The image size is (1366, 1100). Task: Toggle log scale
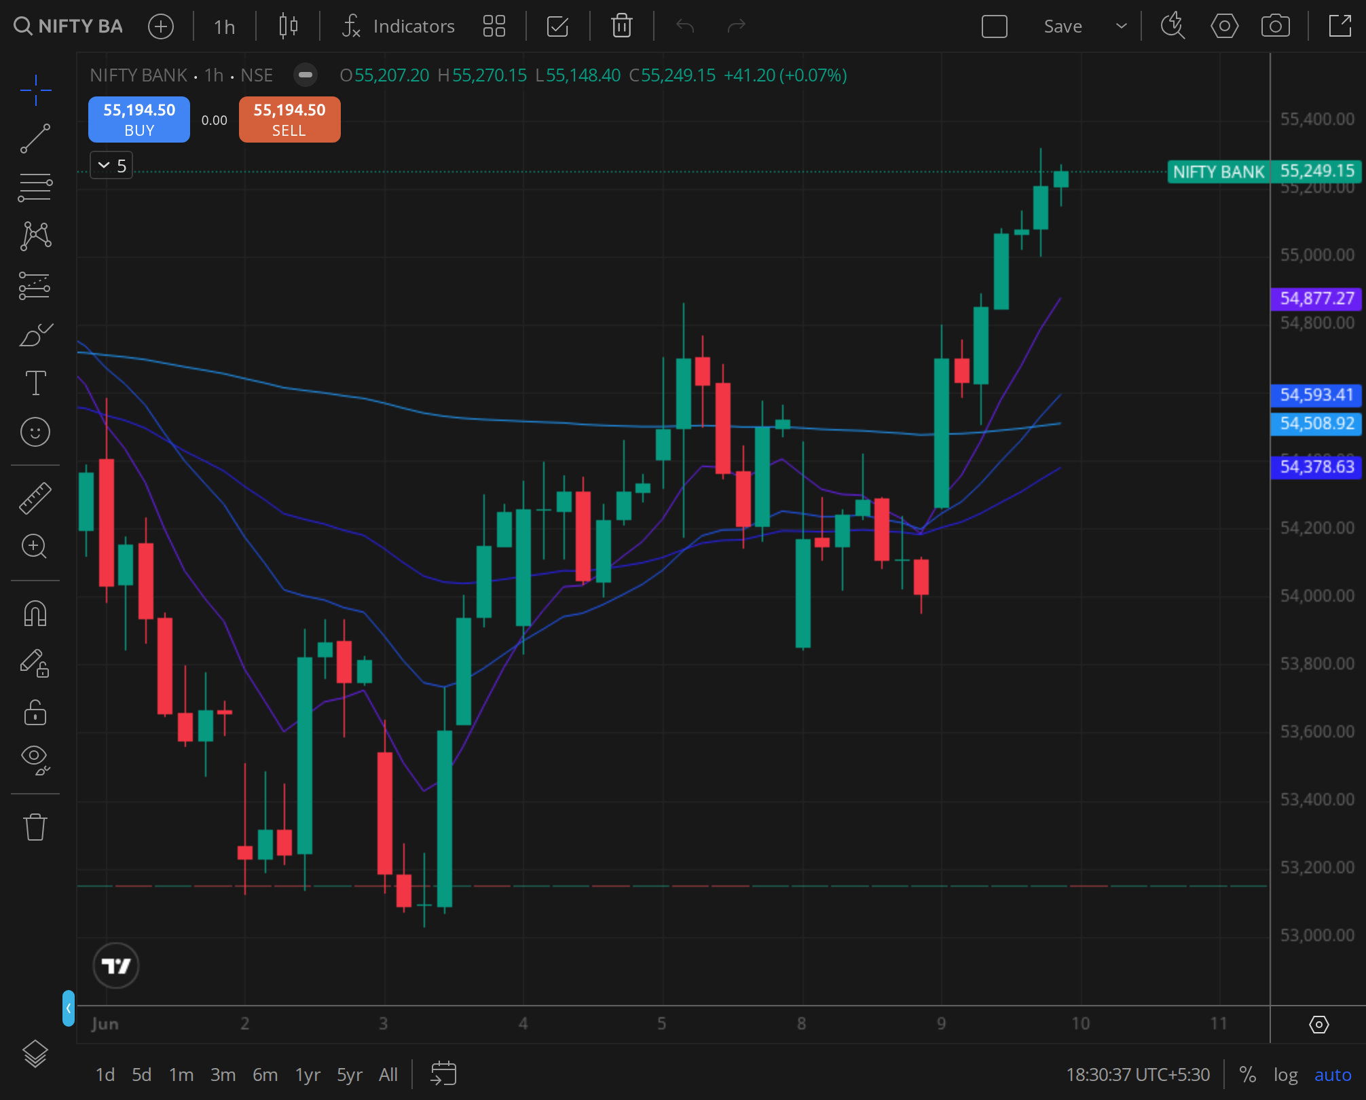1285,1075
